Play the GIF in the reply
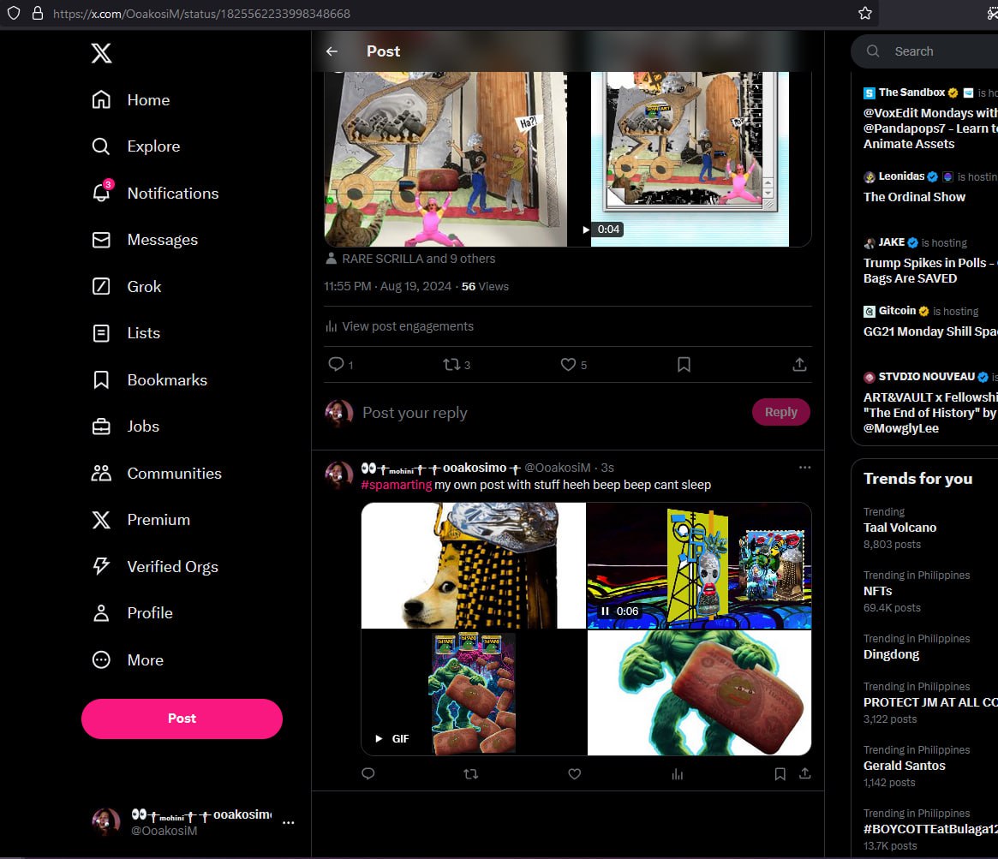Image resolution: width=998 pixels, height=859 pixels. click(379, 739)
